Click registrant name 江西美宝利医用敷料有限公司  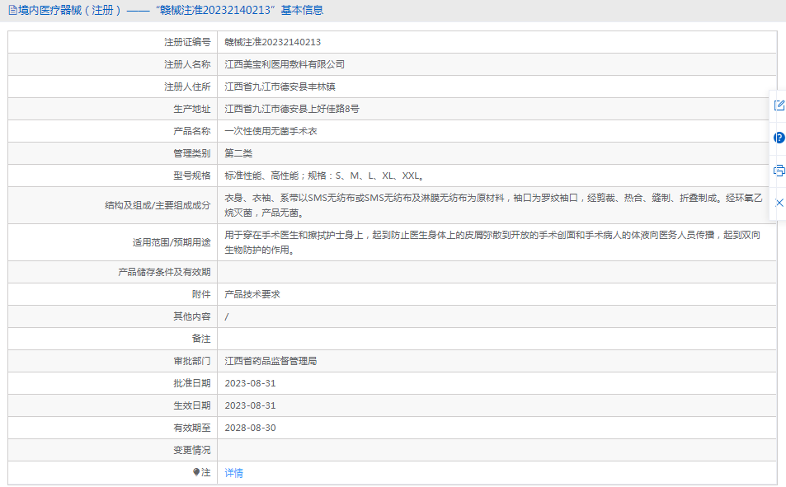[x=285, y=64]
